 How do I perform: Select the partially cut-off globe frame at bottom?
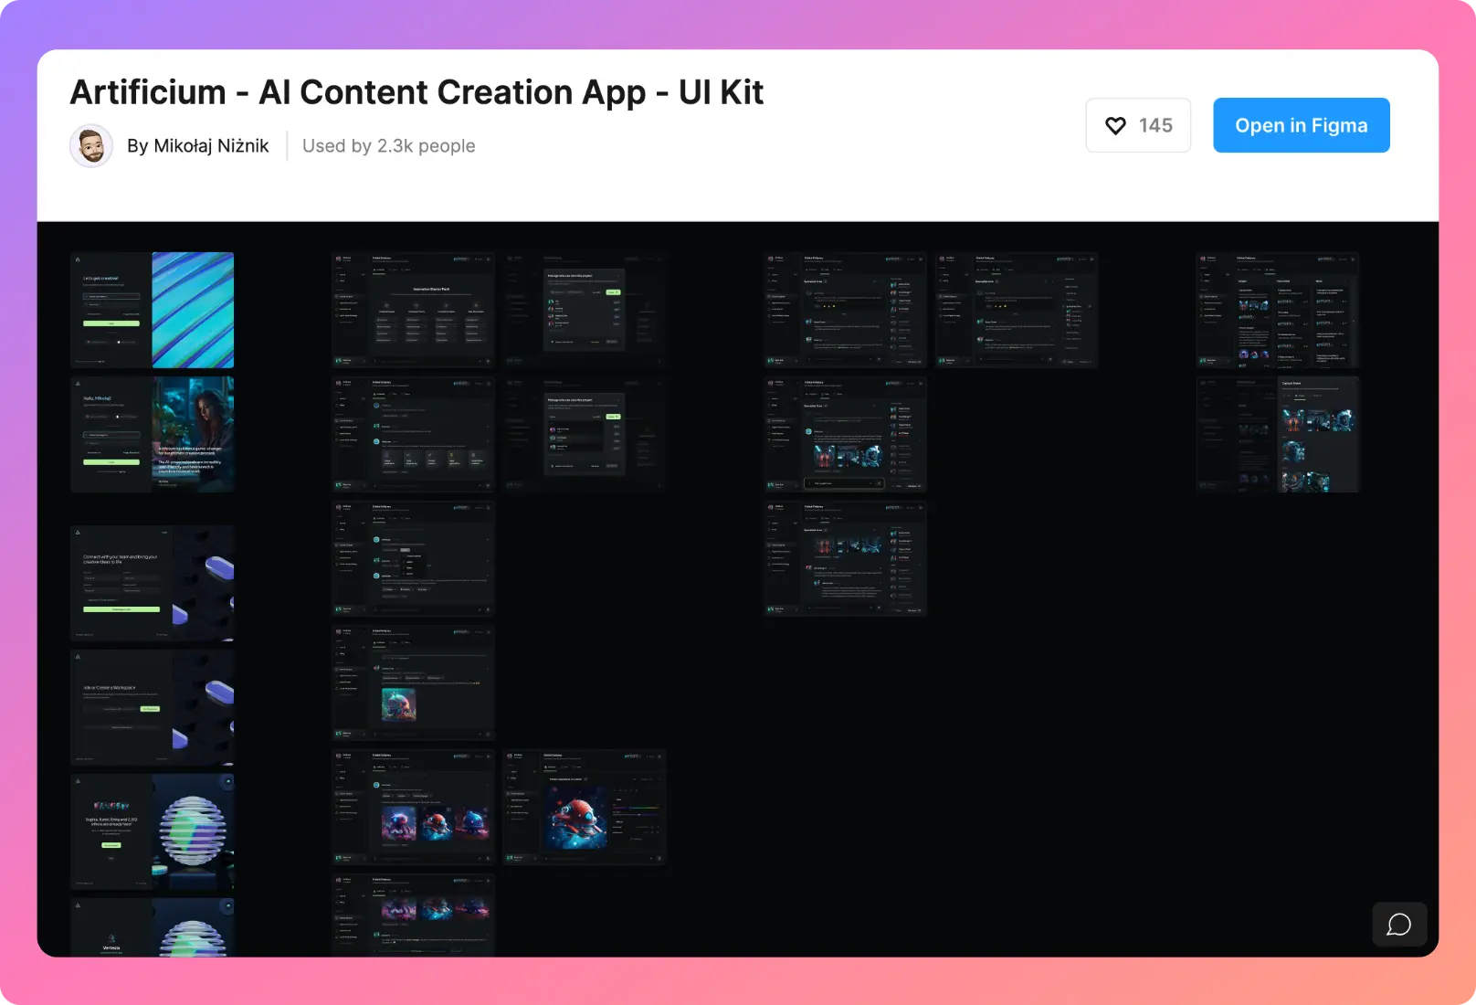tap(153, 928)
